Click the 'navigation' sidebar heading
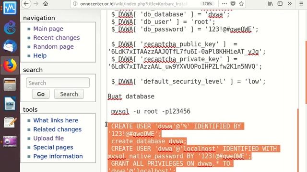Viewport: 307px width, 172px height. [x=39, y=18]
